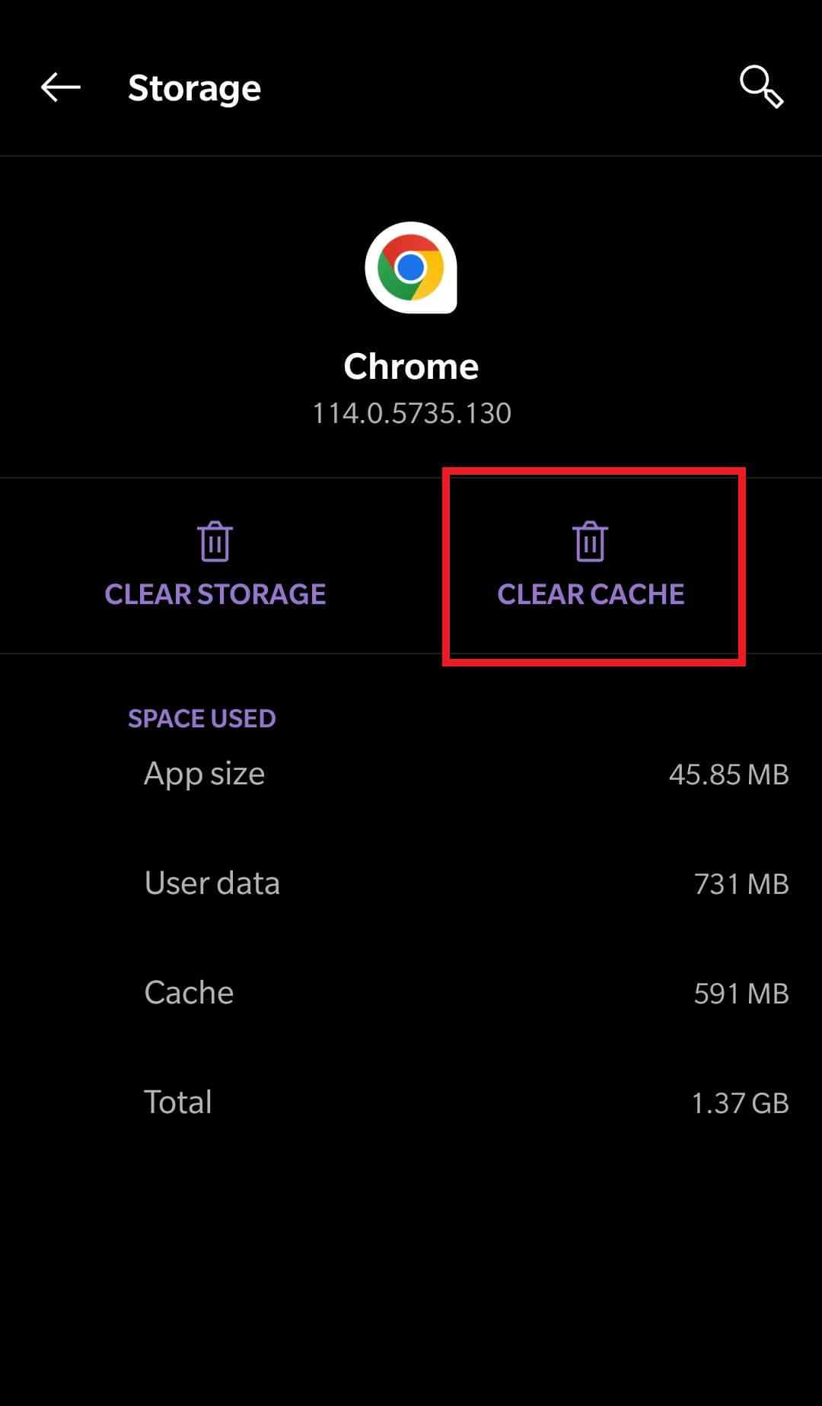This screenshot has height=1406, width=822.
Task: Click the trash icon above Clear Storage
Action: coord(215,540)
